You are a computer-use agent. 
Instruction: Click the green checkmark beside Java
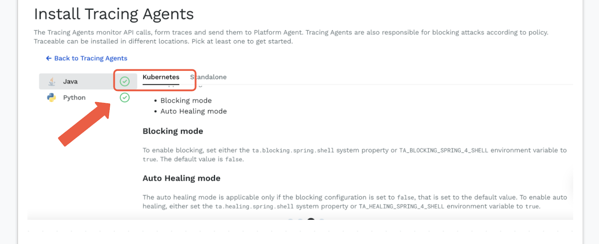click(125, 81)
